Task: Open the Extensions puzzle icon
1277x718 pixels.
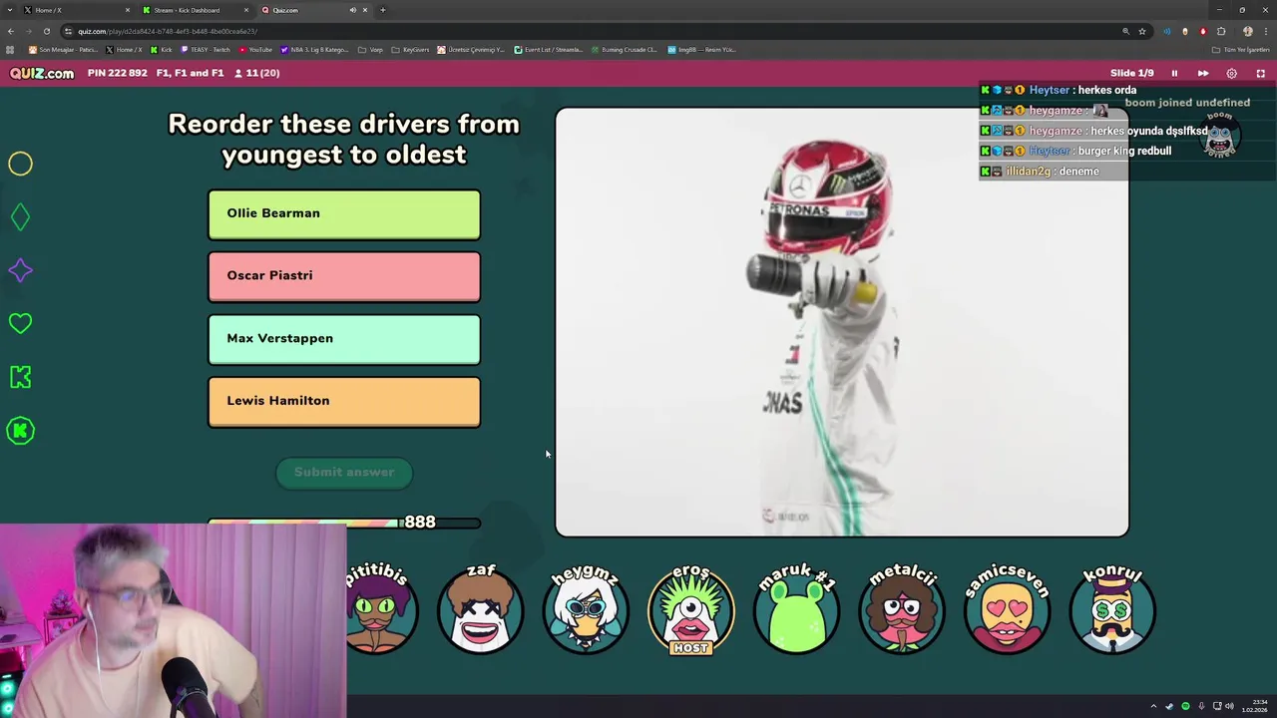Action: tap(1221, 31)
